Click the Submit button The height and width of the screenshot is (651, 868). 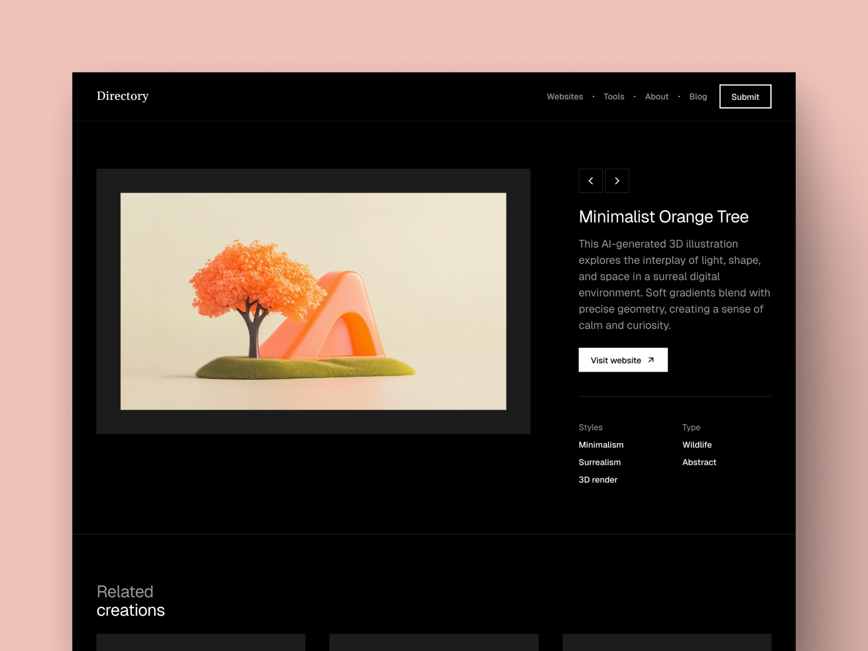(745, 97)
